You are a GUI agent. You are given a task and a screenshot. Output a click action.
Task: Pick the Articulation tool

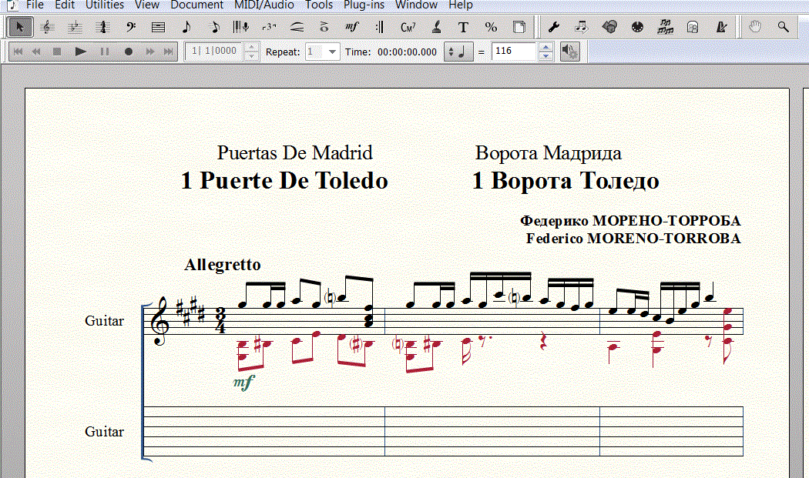[x=324, y=27]
